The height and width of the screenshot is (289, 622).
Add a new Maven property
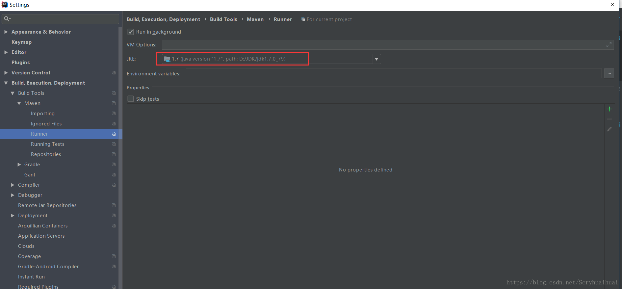(x=609, y=109)
